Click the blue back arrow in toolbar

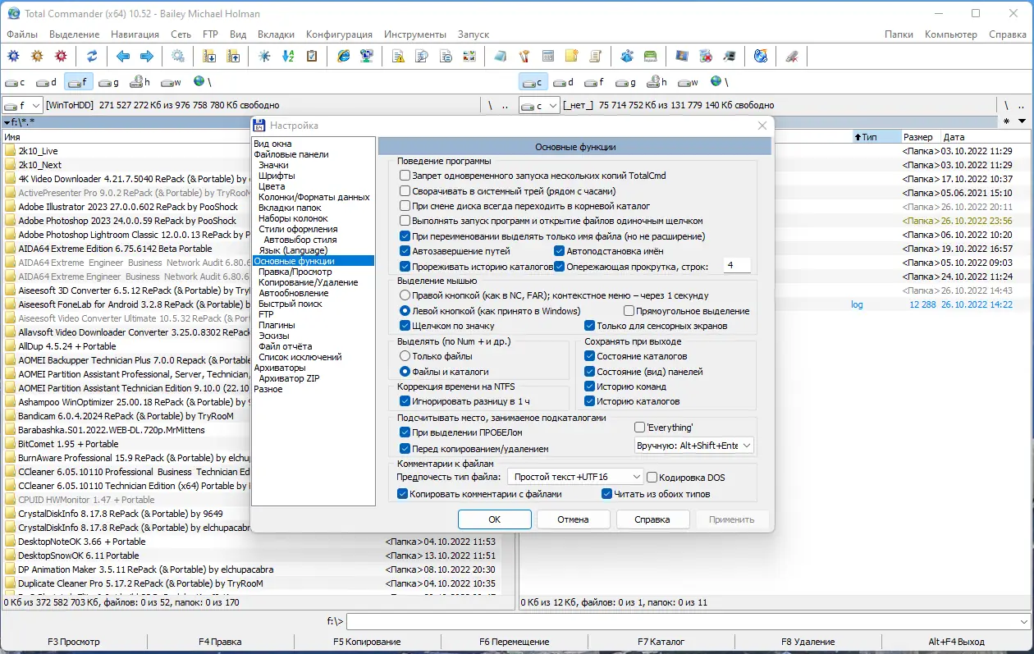coord(123,57)
